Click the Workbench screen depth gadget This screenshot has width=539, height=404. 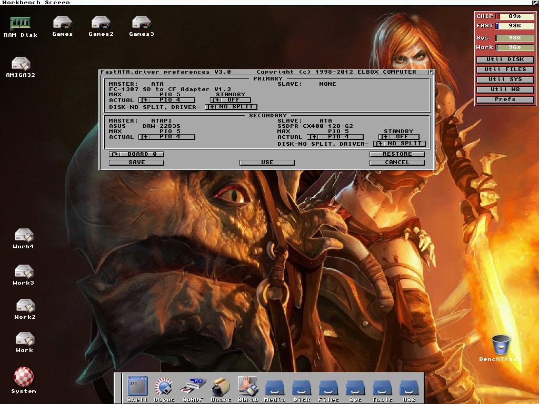point(535,3)
